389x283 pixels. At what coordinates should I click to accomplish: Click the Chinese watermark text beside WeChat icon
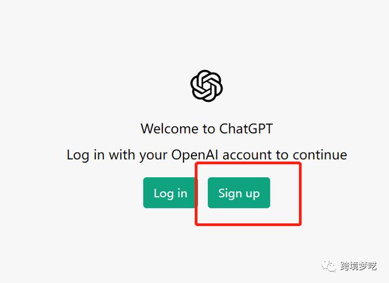pos(359,266)
